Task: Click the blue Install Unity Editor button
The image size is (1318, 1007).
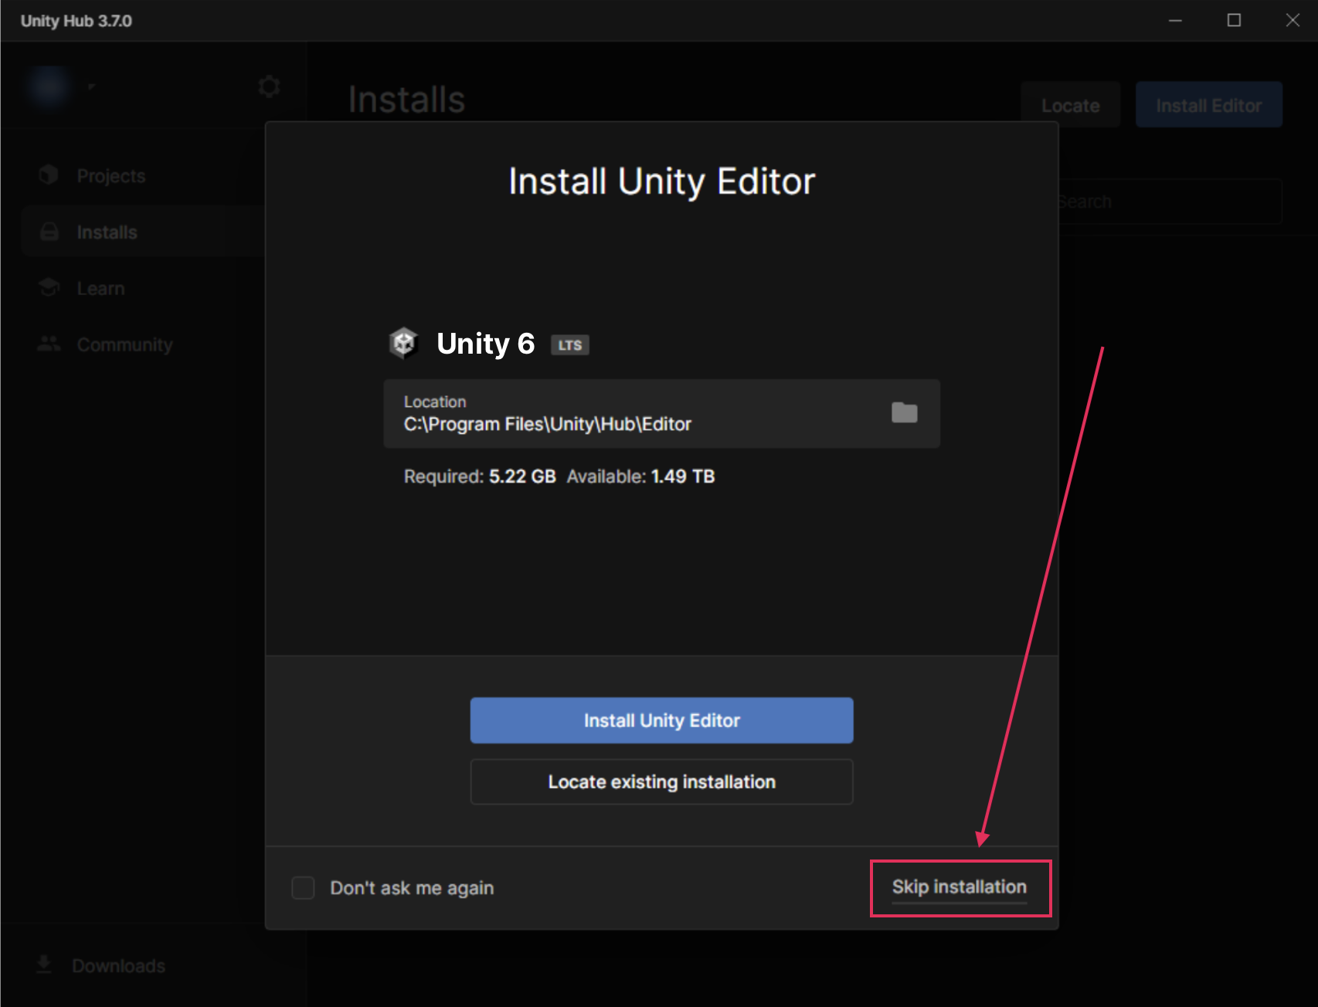Action: pos(661,720)
